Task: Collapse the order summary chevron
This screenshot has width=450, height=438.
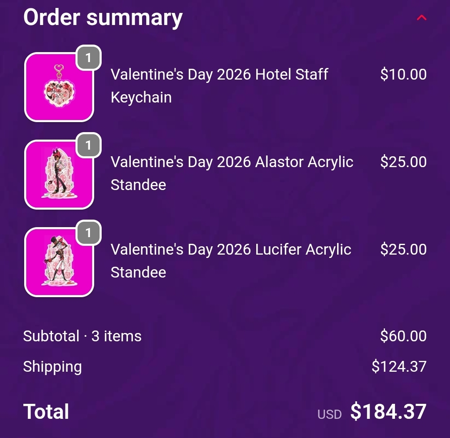Action: tap(422, 18)
